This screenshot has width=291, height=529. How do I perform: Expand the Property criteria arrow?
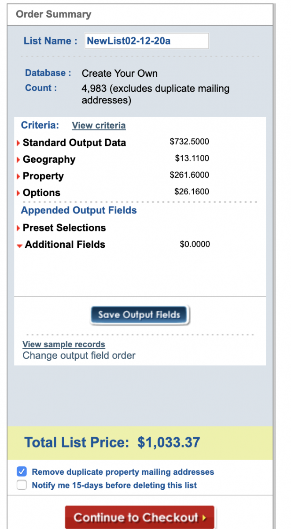(18, 176)
